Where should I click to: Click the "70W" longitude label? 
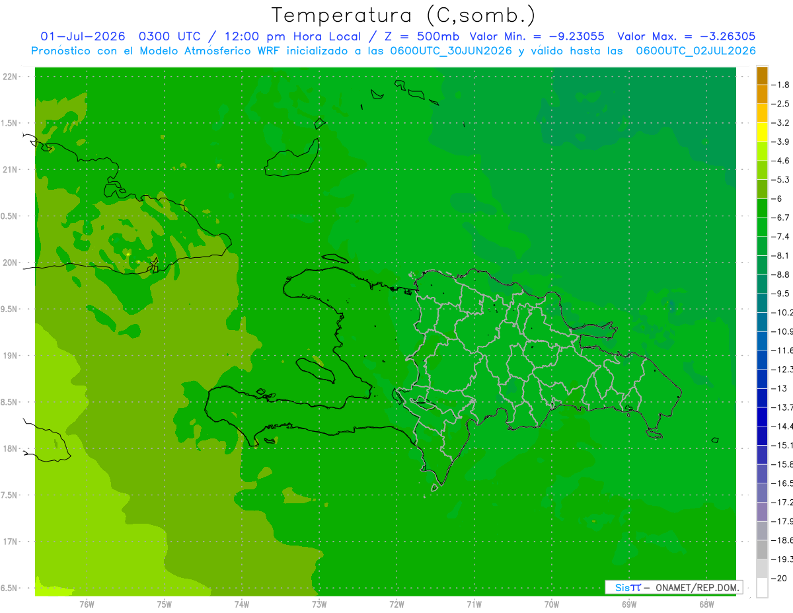(x=552, y=604)
